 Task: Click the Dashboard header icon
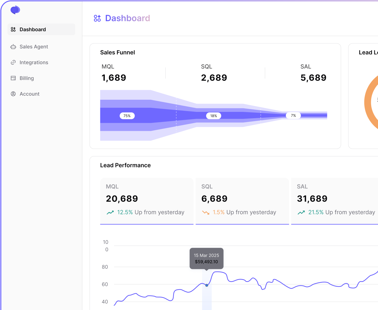97,18
